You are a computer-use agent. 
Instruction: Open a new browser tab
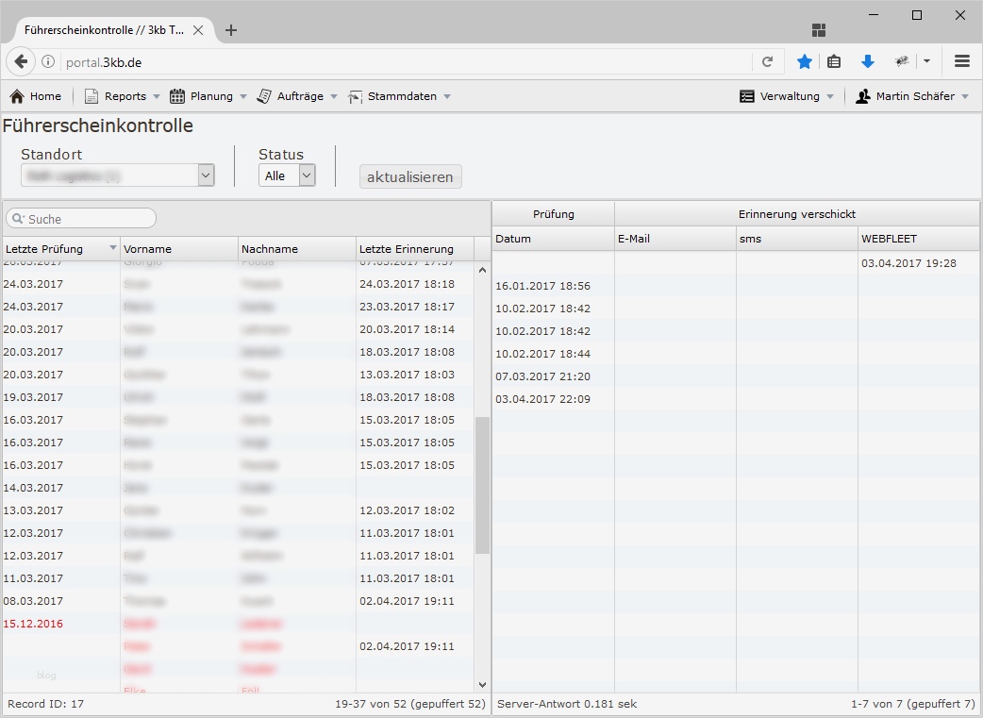[231, 30]
